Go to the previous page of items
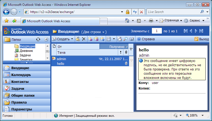 point(191,31)
